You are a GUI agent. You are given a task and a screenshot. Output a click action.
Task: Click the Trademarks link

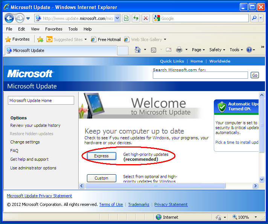139,204
